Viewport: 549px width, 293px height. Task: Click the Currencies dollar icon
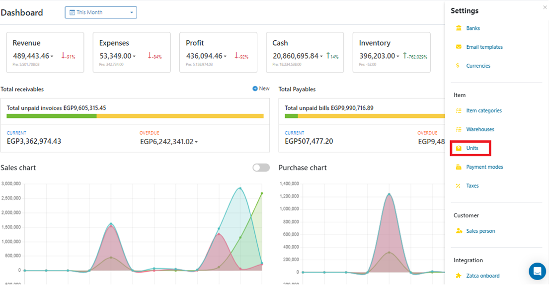(458, 66)
